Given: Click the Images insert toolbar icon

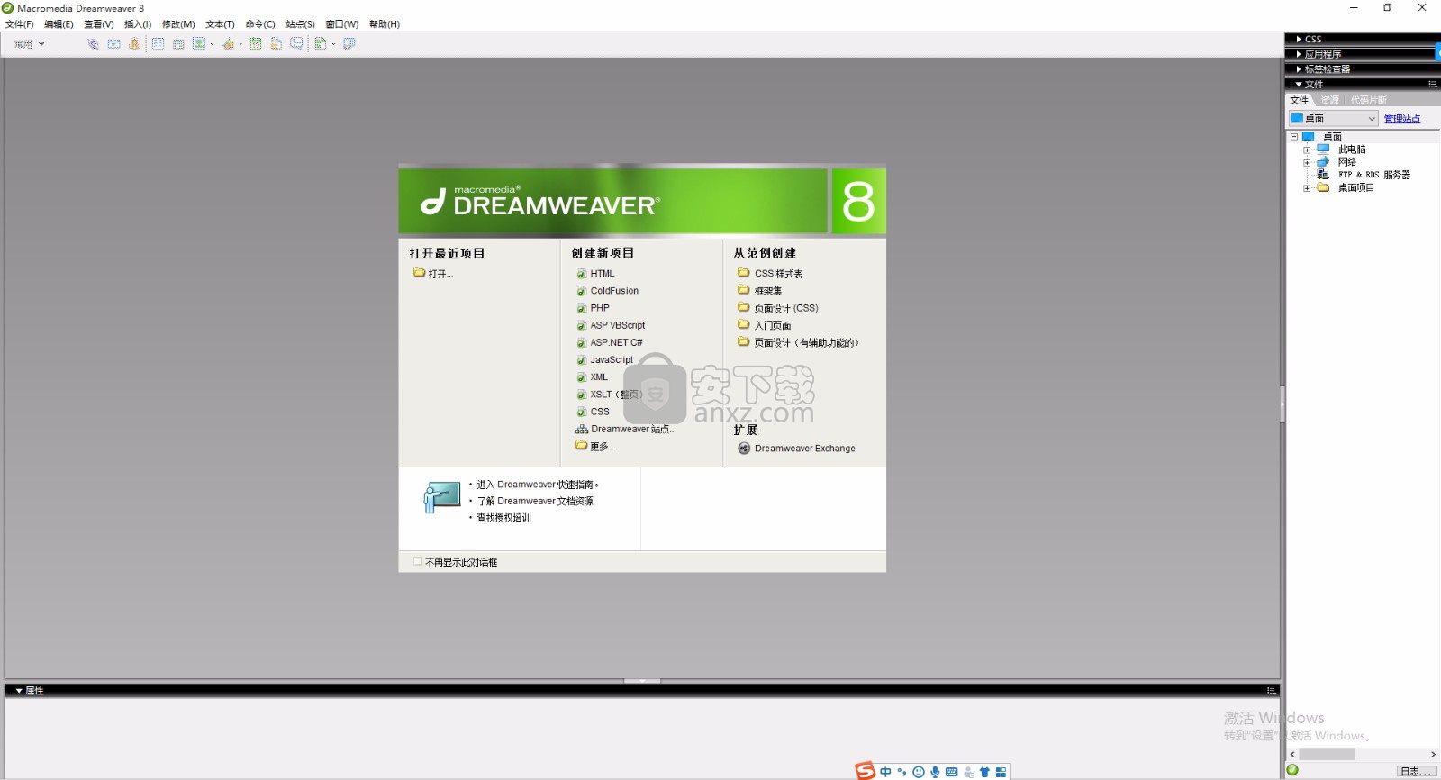Looking at the screenshot, I should (199, 44).
